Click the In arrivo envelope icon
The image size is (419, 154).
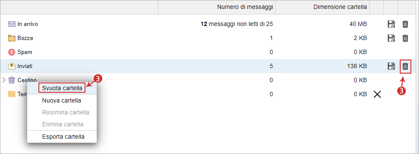12,24
